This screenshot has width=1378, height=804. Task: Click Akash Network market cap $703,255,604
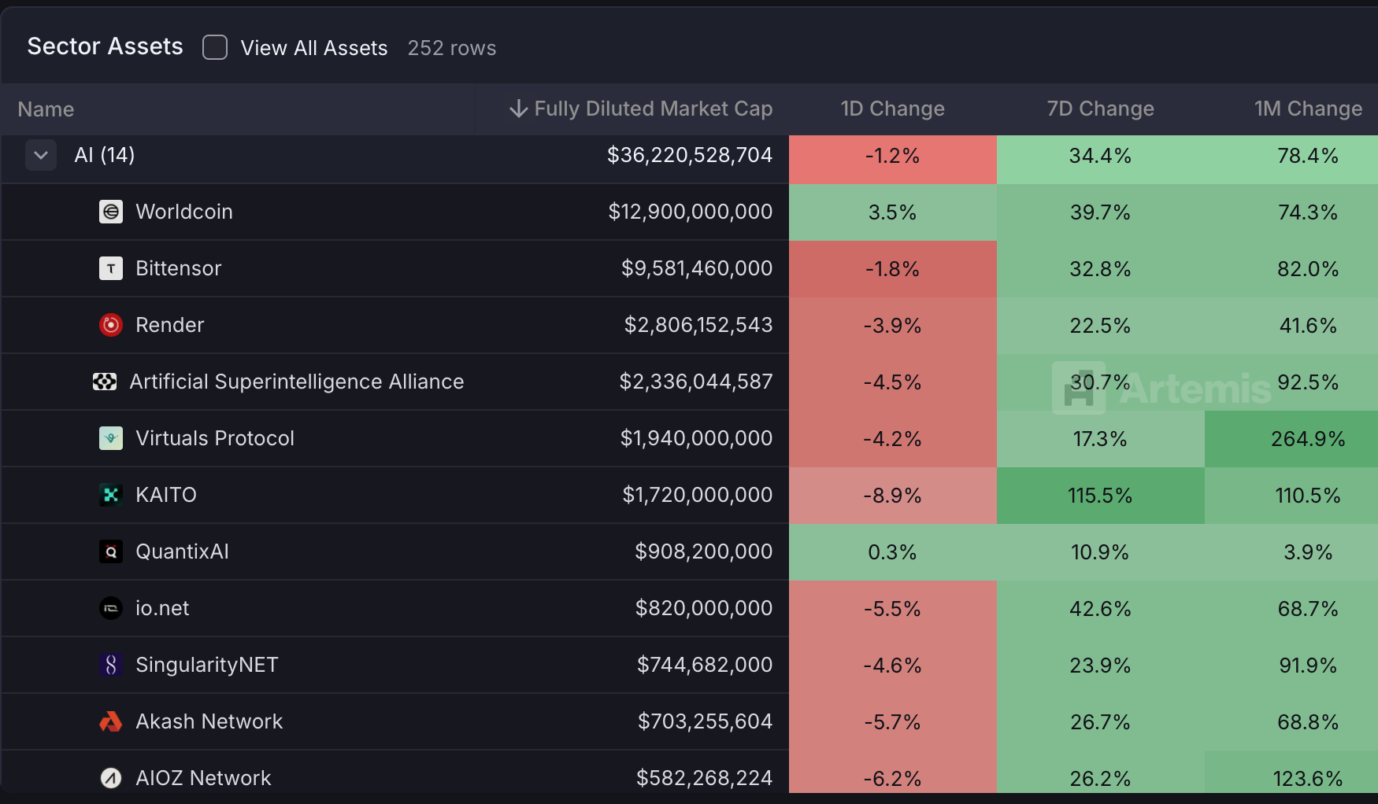point(706,721)
